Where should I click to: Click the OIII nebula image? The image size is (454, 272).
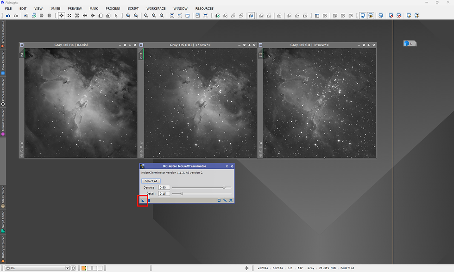click(200, 103)
